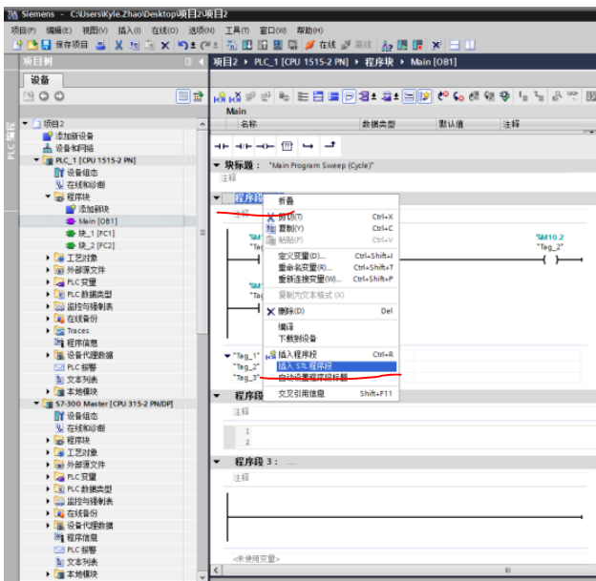Click the delete network icon in editor toolbar

pos(235,97)
